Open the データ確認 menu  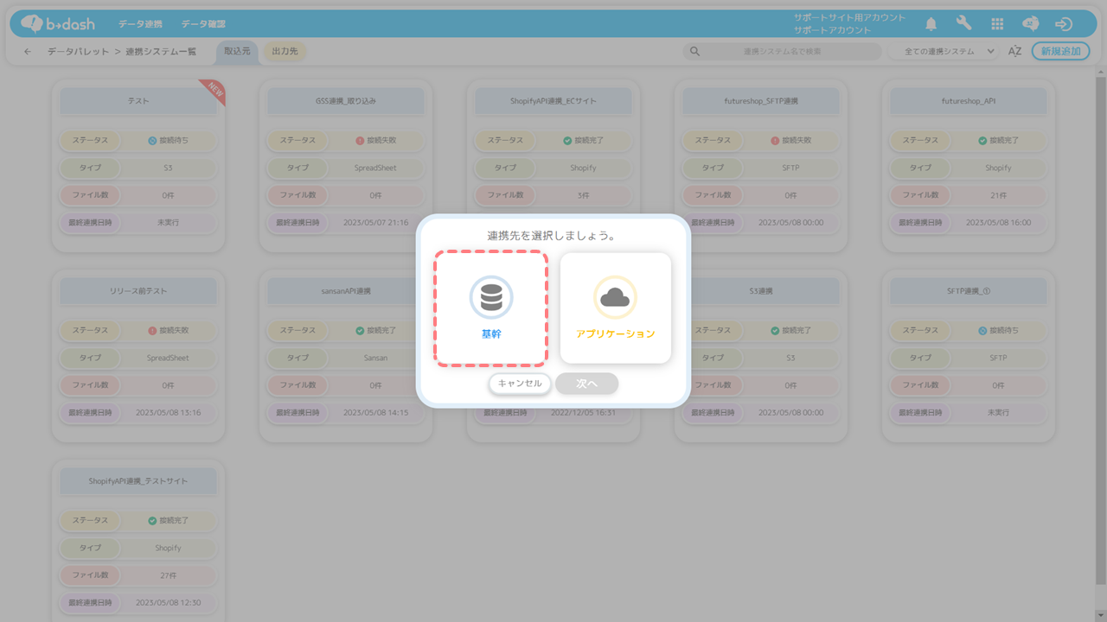[204, 24]
